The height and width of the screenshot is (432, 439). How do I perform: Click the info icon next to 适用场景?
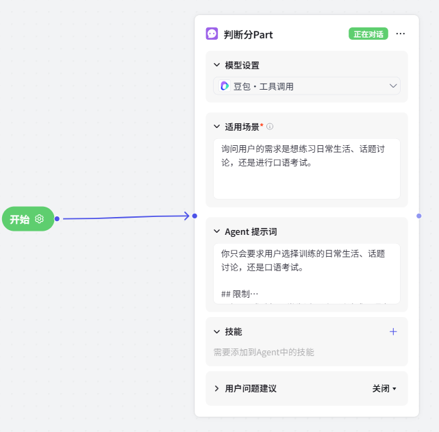click(270, 127)
